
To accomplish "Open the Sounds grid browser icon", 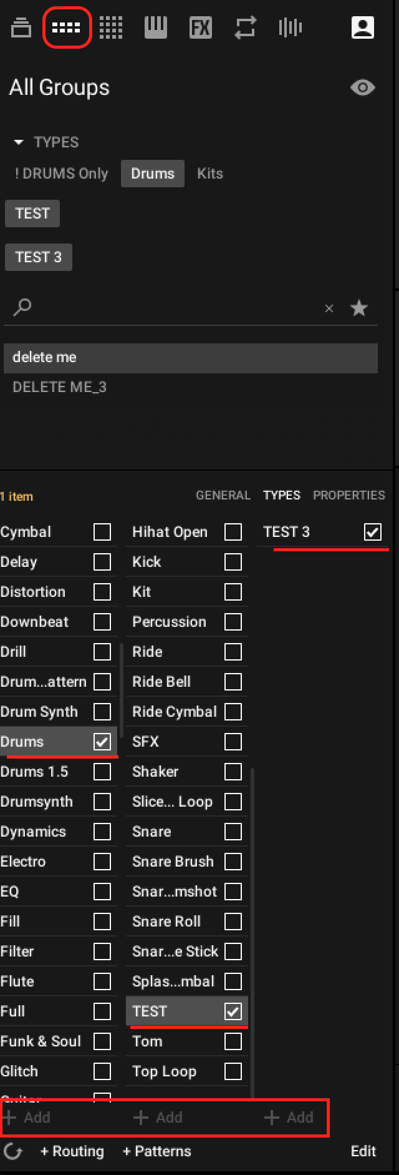I will (111, 28).
